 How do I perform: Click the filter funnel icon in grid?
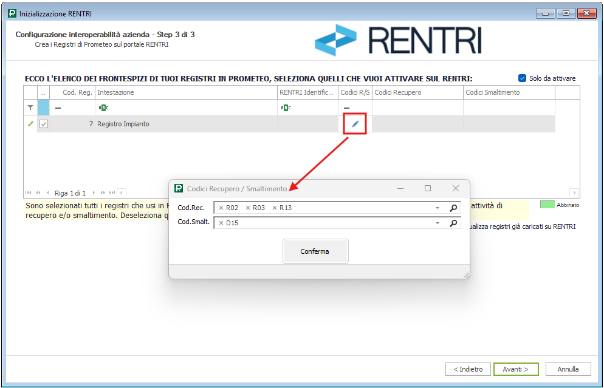click(x=30, y=107)
